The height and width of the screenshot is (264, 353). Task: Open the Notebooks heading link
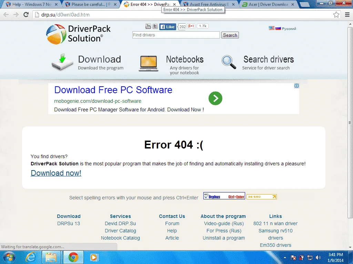[185, 59]
